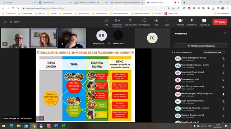Open the Еще three-dots menu

pyautogui.click(x=167, y=20)
